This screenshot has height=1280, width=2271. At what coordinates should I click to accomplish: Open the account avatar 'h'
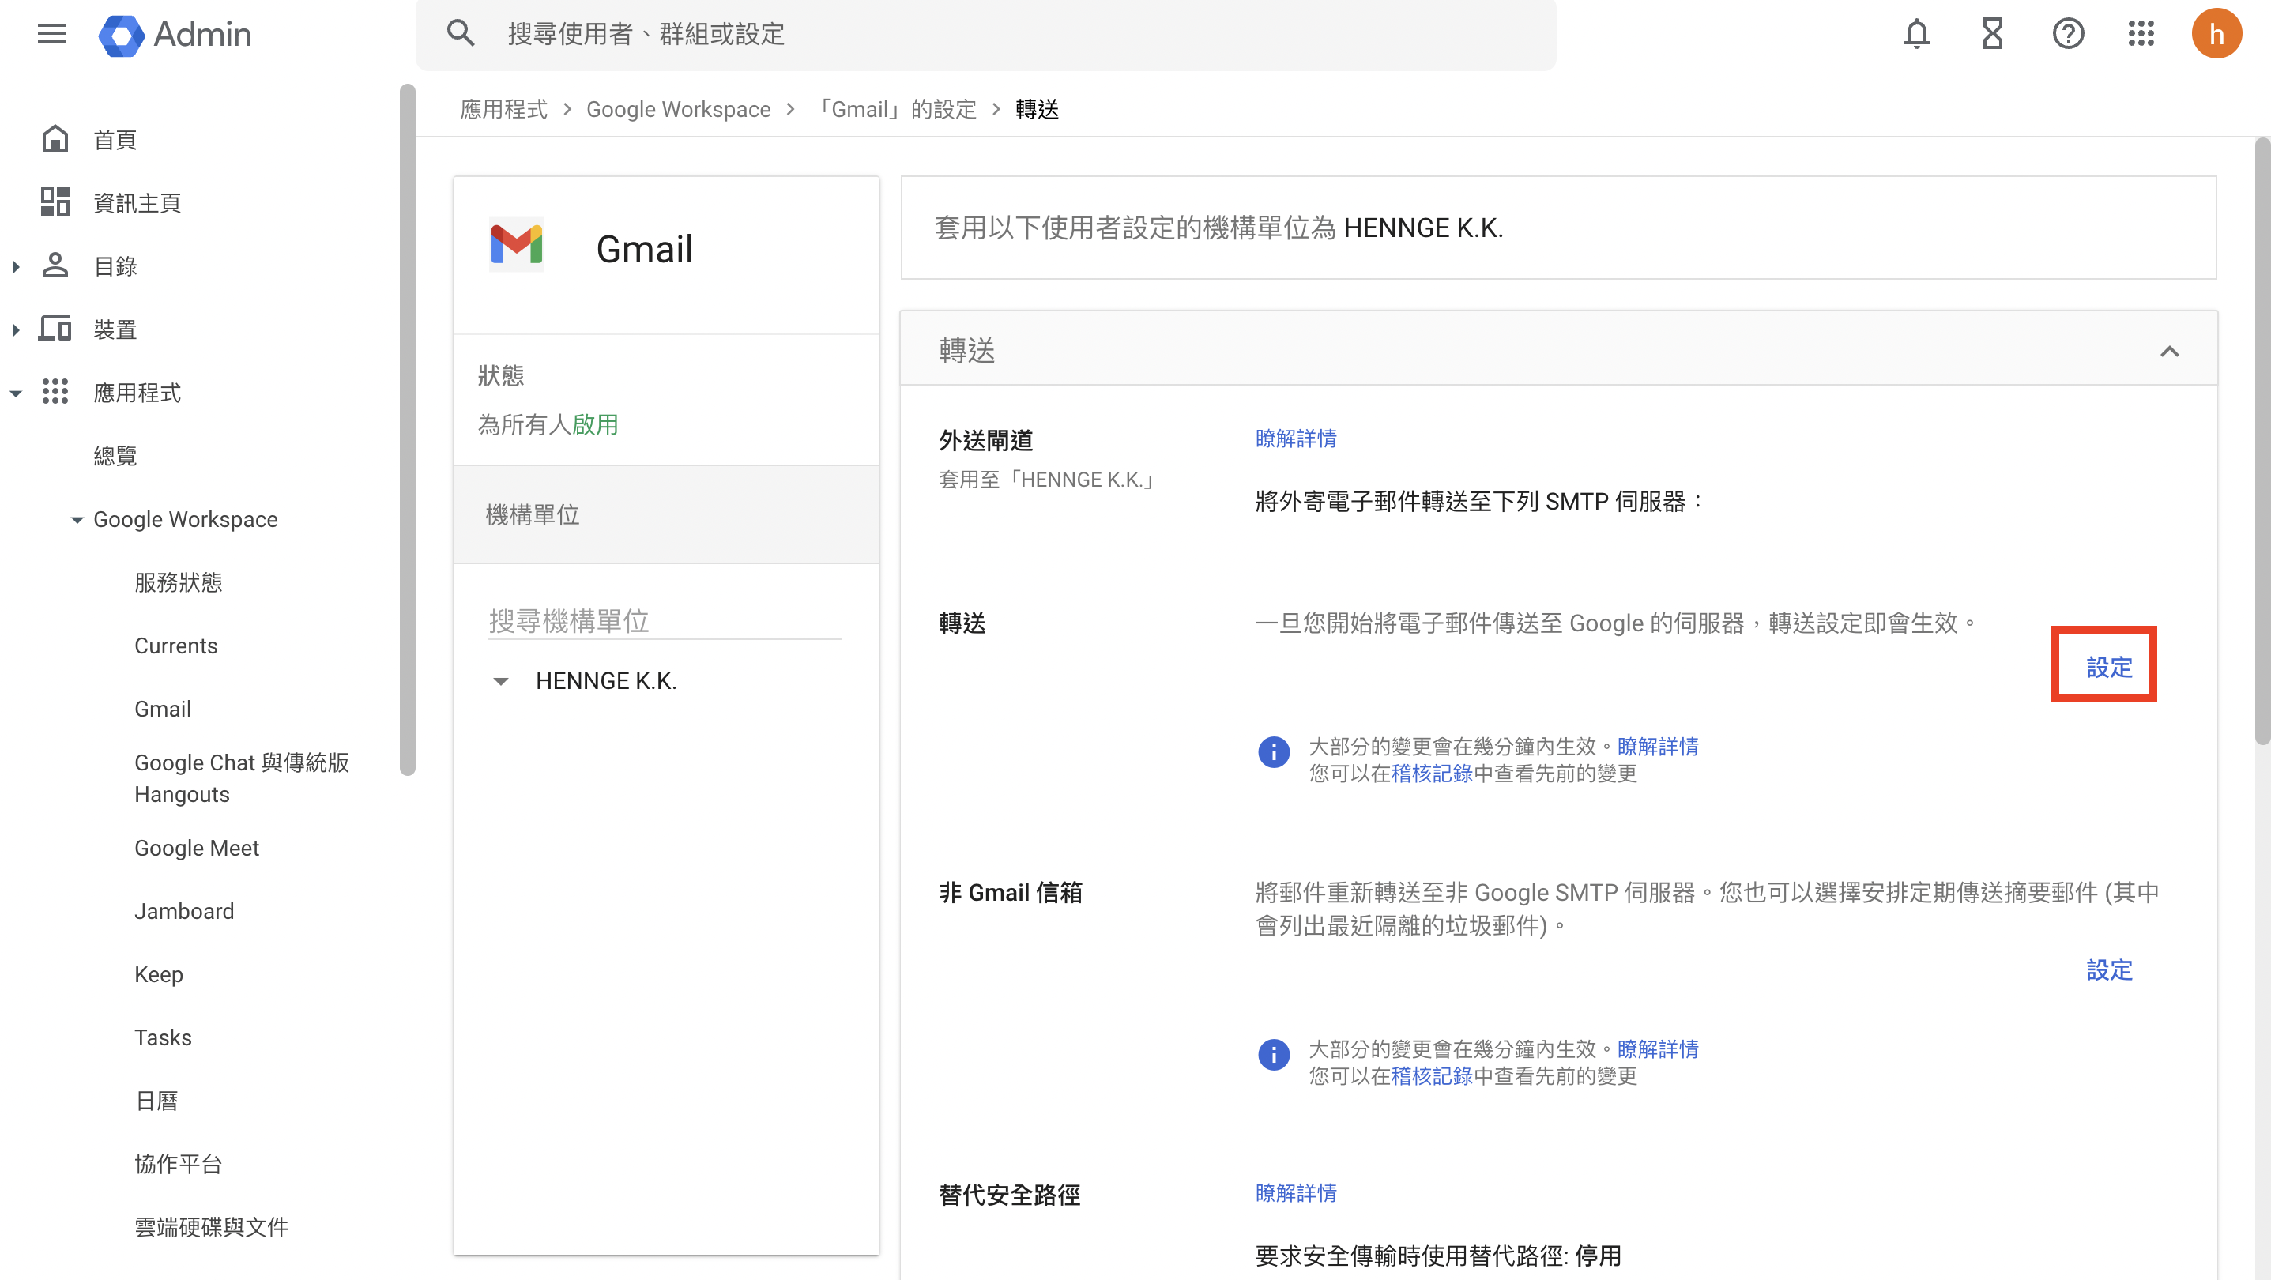click(x=2216, y=35)
